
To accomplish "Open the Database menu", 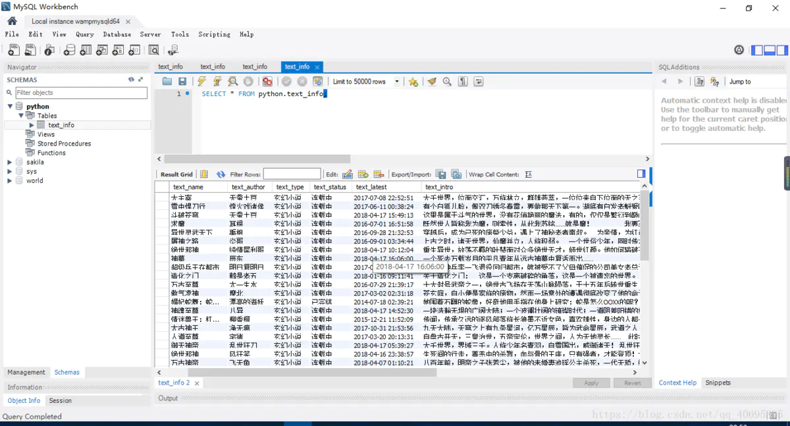I will coord(117,34).
